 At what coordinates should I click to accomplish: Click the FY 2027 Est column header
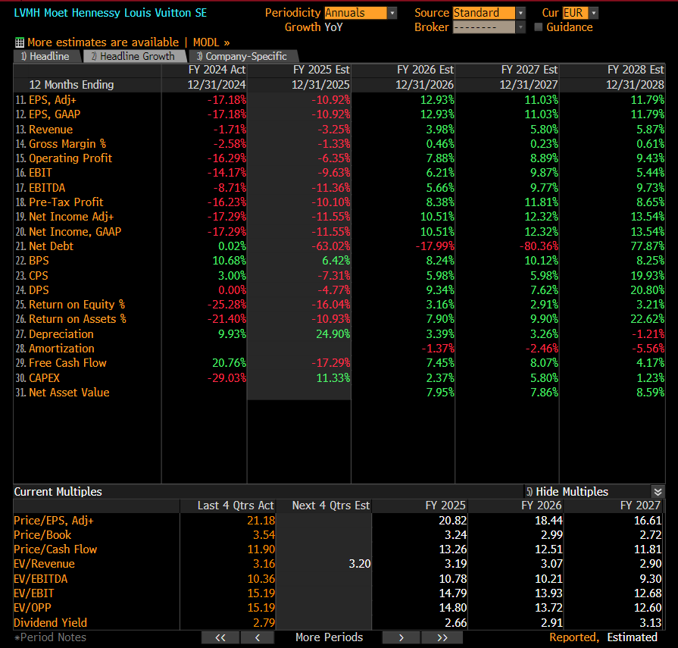tap(530, 70)
